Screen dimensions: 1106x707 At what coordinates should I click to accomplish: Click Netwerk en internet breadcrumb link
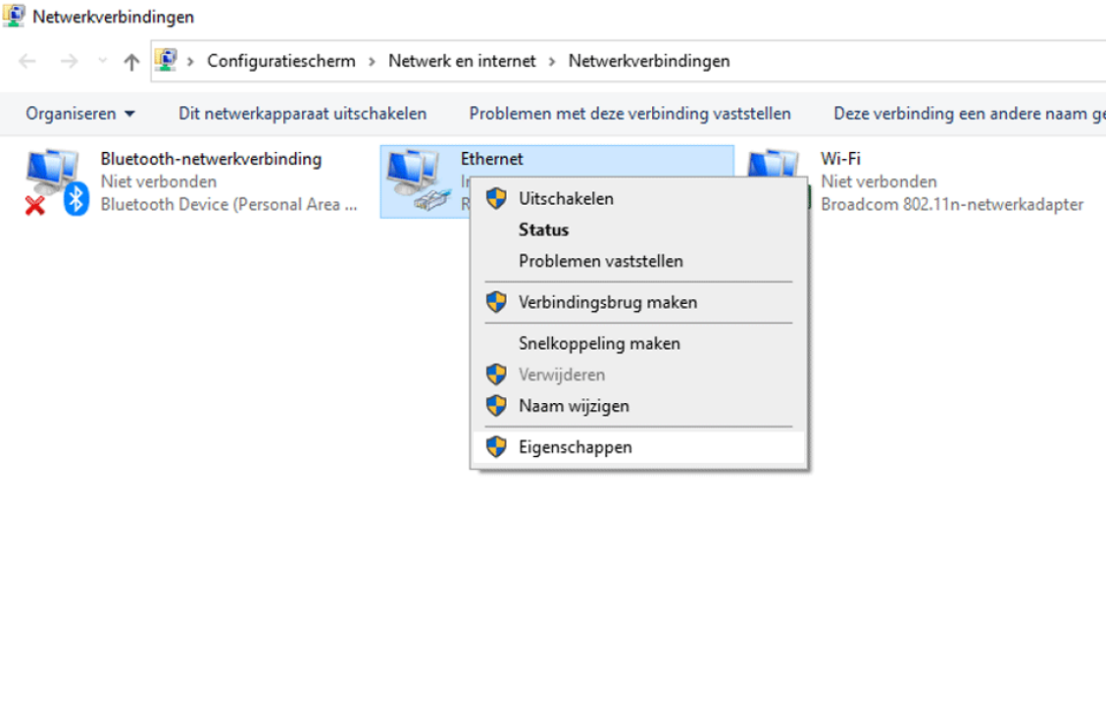coord(462,62)
